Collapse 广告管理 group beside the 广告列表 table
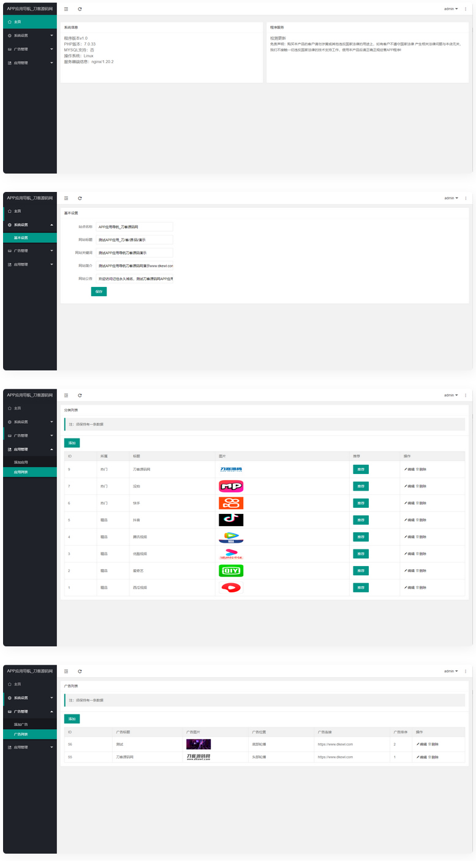Image resolution: width=476 pixels, height=861 pixels. pyautogui.click(x=29, y=711)
